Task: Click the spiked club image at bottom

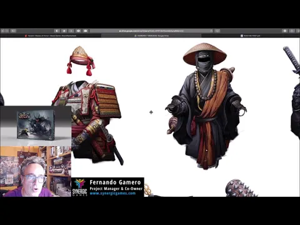Action: pos(241,188)
